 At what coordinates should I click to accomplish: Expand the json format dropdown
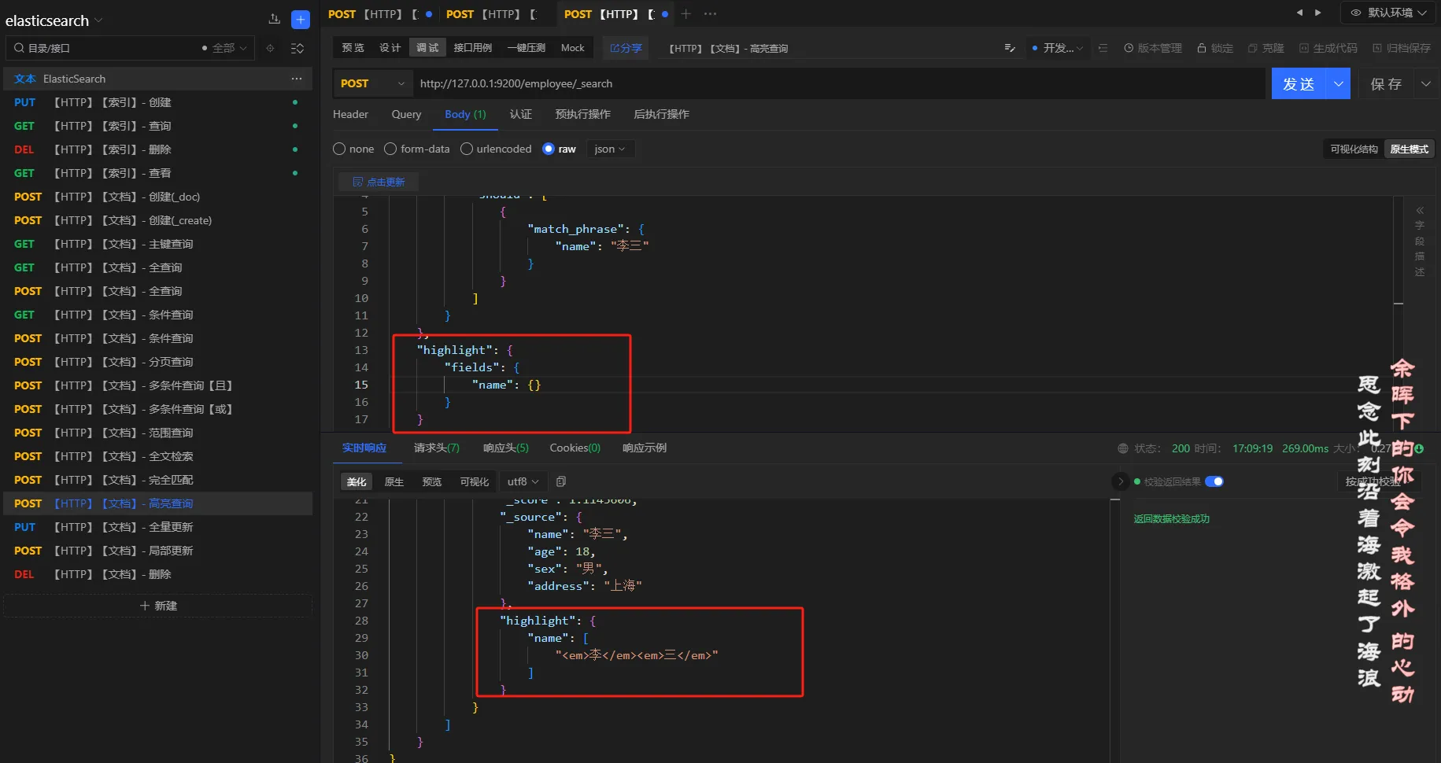point(610,149)
